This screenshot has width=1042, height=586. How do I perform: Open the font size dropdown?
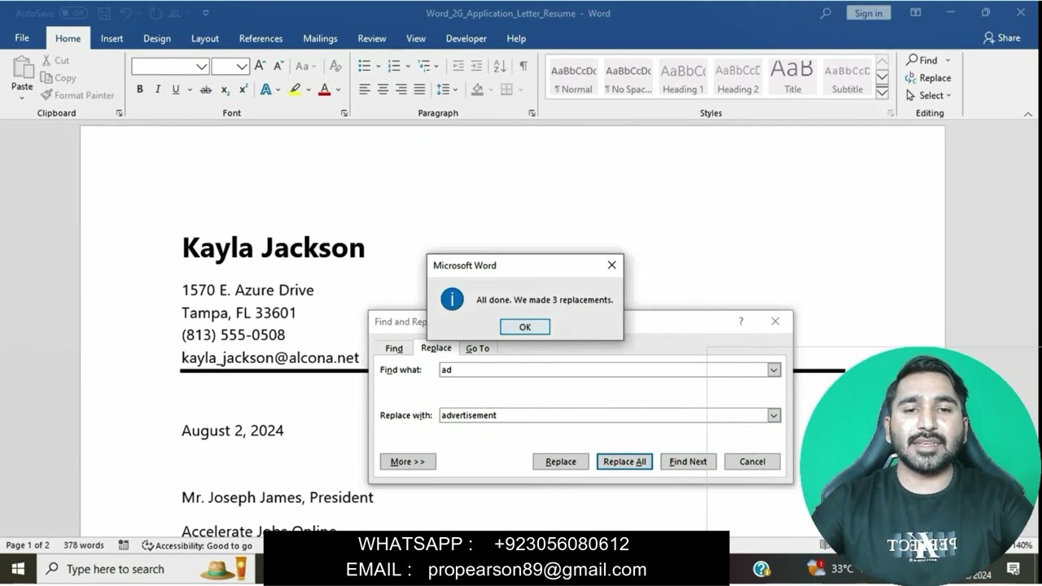[x=242, y=67]
